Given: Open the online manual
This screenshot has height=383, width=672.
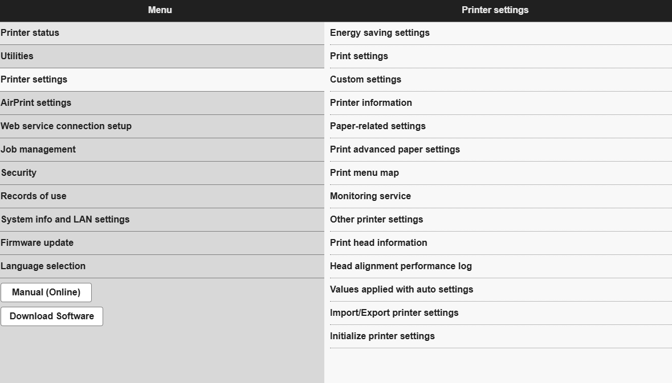Looking at the screenshot, I should click(x=46, y=292).
